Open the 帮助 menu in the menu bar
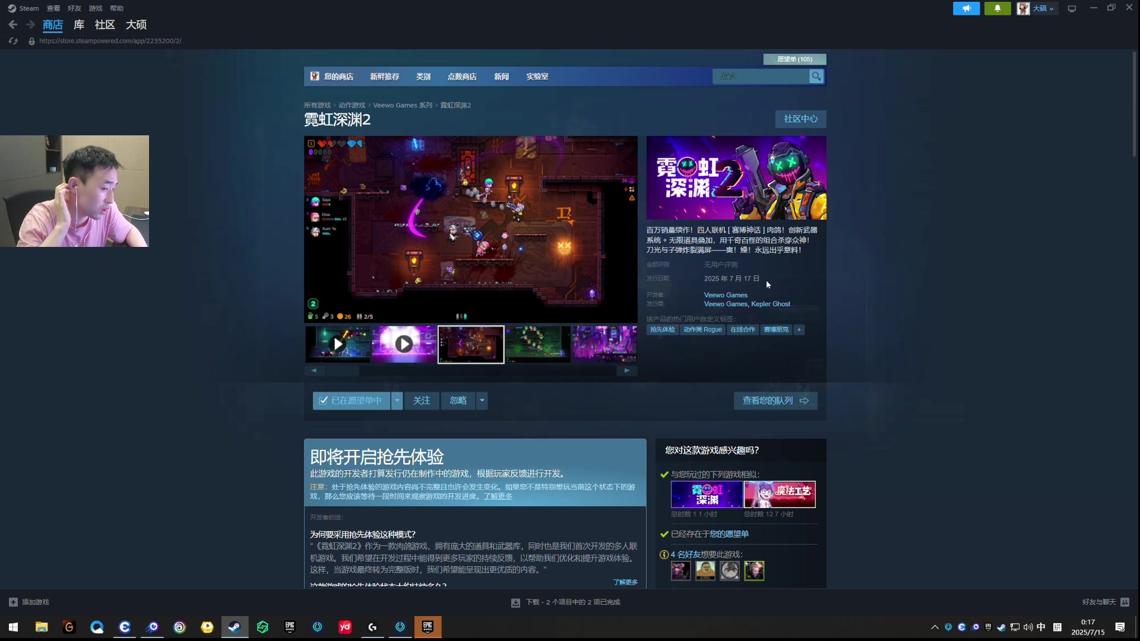 [117, 8]
